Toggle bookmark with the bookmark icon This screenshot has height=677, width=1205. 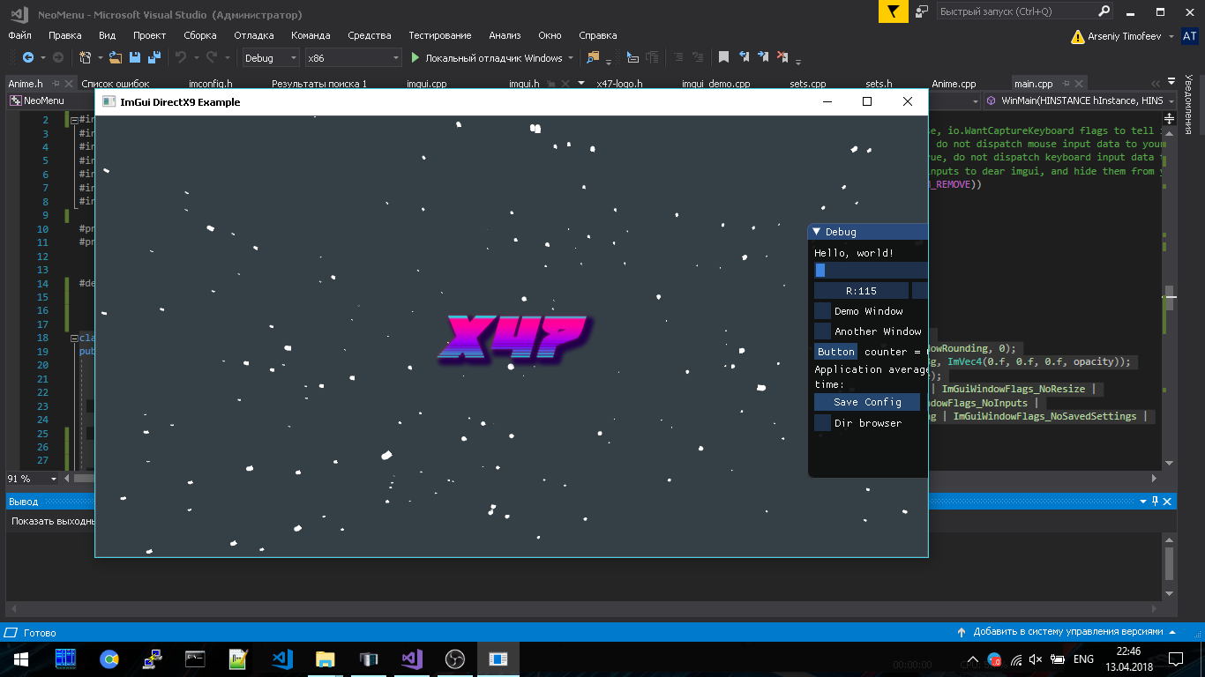[723, 57]
